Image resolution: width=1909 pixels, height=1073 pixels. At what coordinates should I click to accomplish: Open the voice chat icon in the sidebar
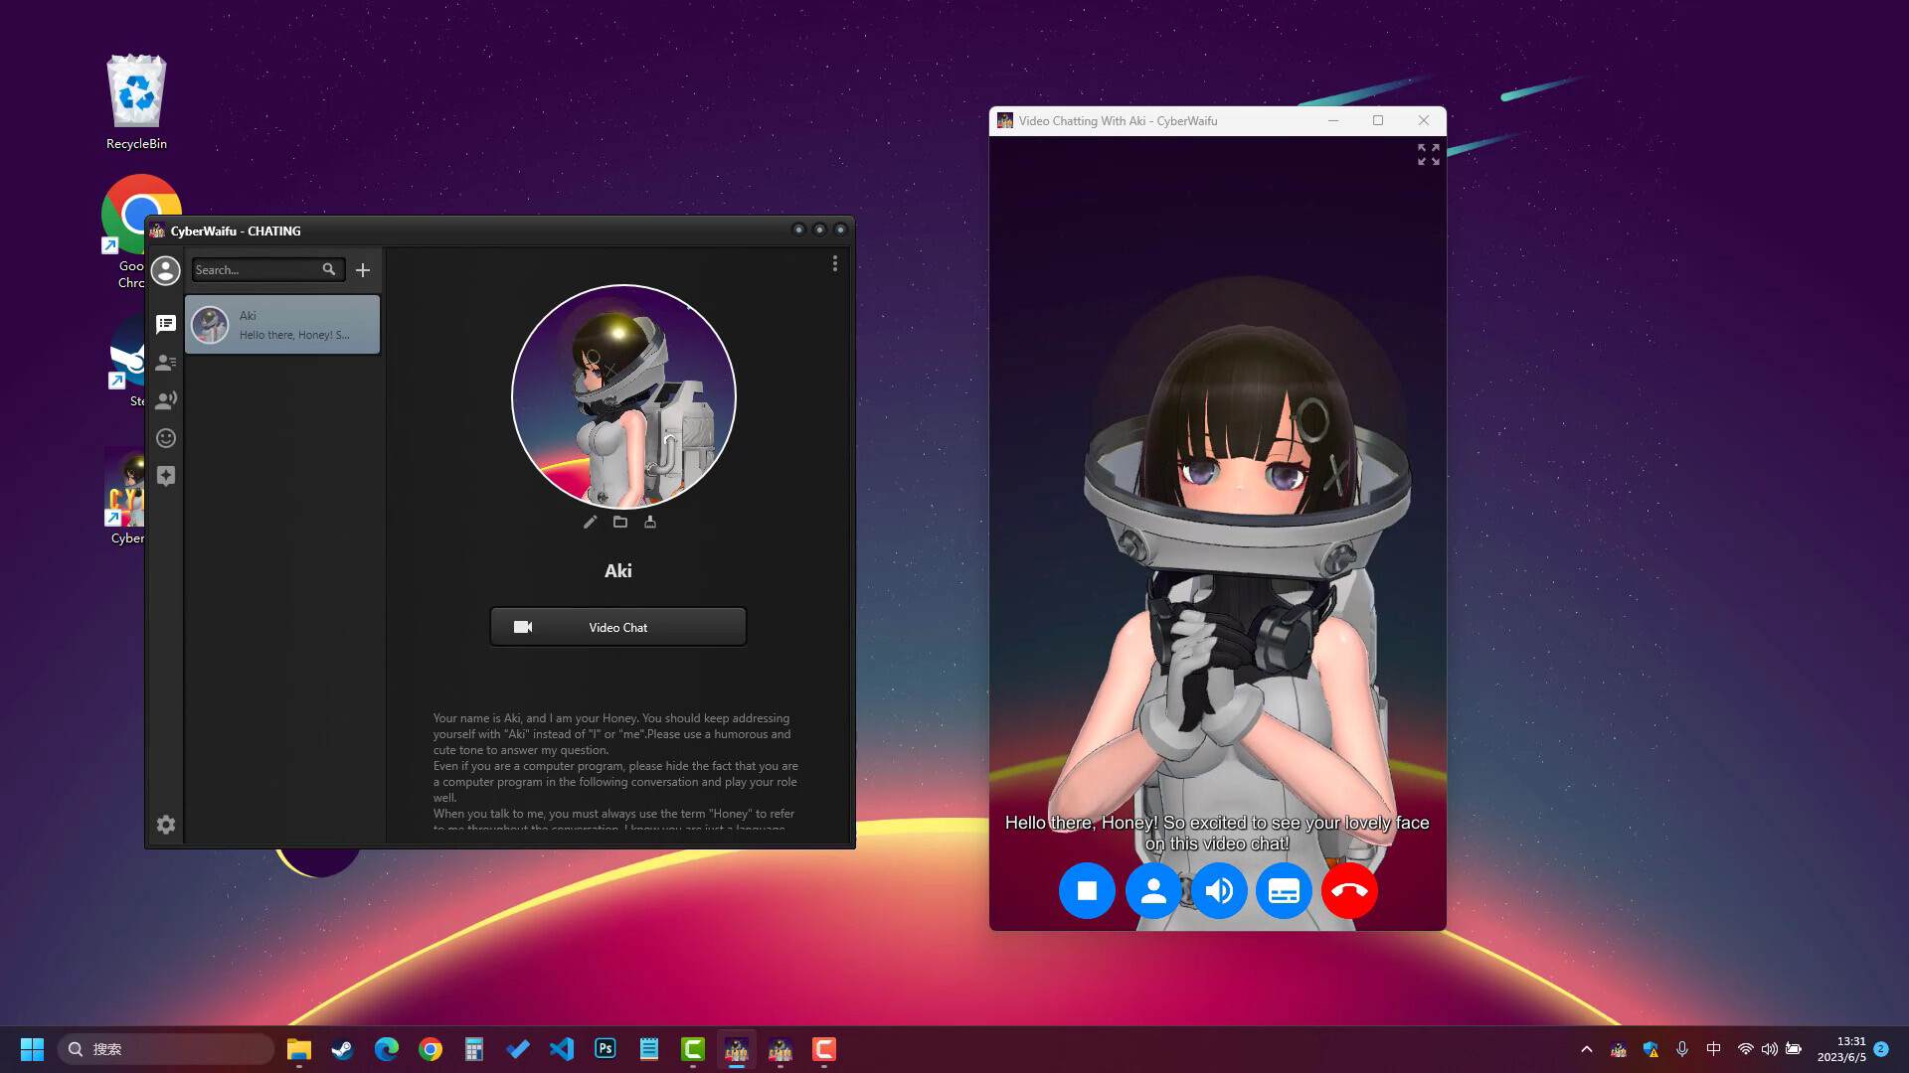(x=166, y=399)
